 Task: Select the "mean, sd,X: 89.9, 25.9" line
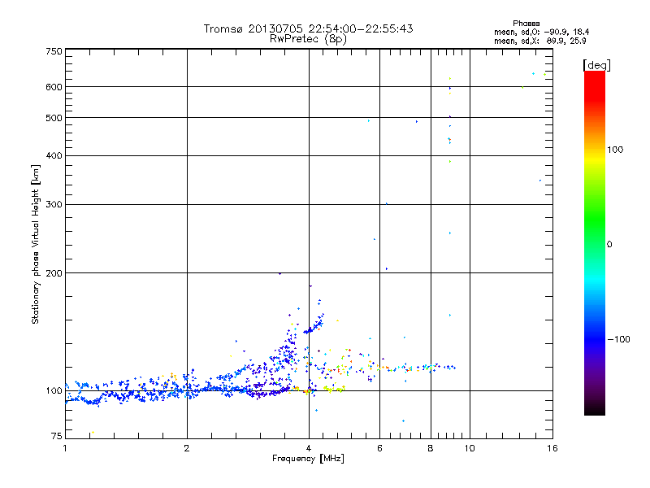[x=539, y=41]
